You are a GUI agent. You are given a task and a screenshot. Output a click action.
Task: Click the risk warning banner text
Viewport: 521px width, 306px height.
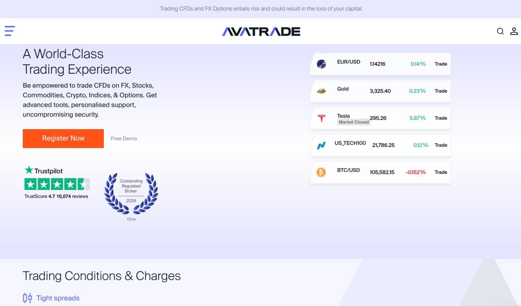[x=261, y=9]
